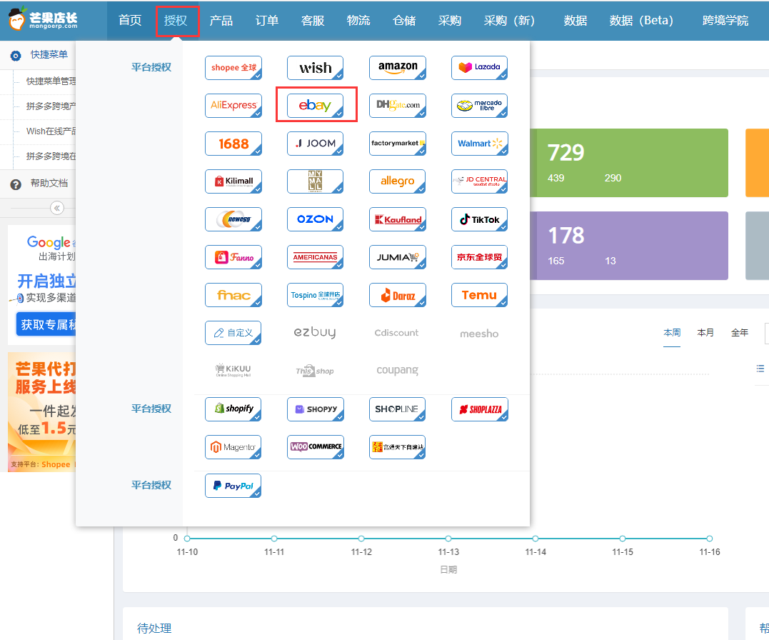Select the ezbuy platform logo

[x=315, y=332]
